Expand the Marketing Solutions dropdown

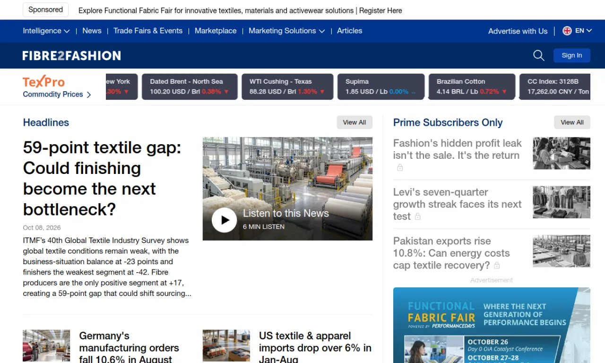[287, 31]
